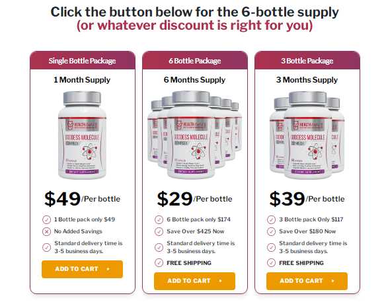Add the Single Bottle Package to cart
The image size is (386, 304).
(x=82, y=269)
